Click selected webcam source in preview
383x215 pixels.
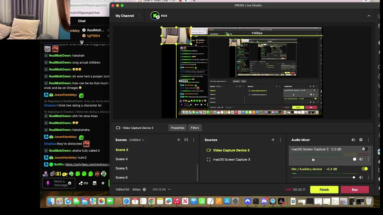(x=176, y=36)
